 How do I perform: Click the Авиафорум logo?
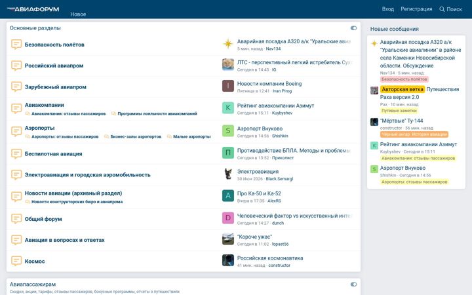[x=33, y=9]
